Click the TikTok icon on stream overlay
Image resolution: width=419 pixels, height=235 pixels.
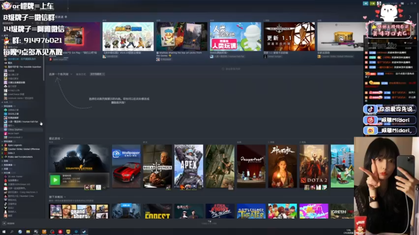click(370, 109)
